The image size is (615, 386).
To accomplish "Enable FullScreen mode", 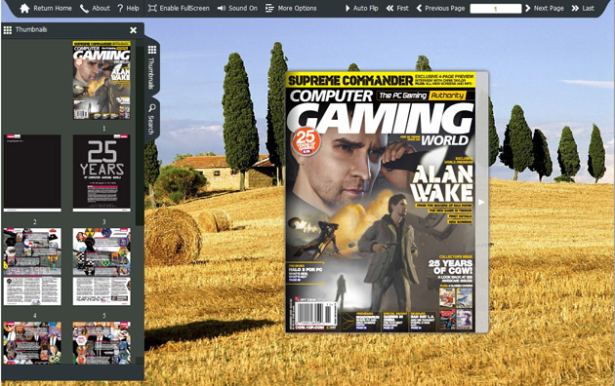I will click(179, 8).
